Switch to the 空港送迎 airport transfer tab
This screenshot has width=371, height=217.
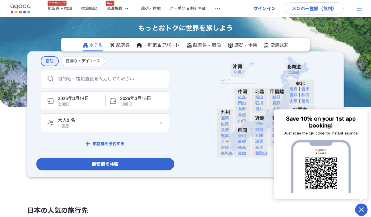276,45
